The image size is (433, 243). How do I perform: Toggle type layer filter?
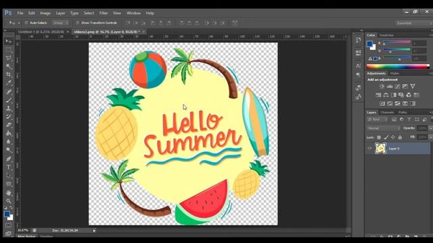[409, 119]
